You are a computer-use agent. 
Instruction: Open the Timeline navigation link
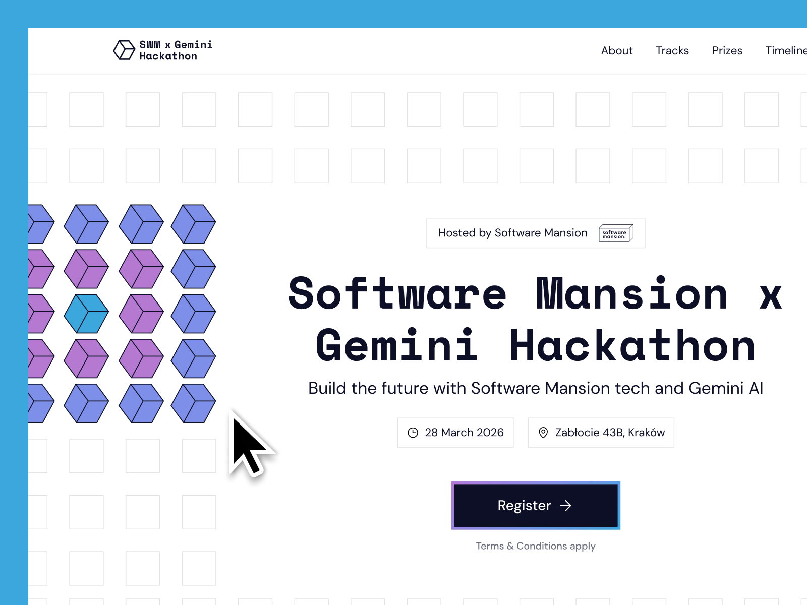coord(785,50)
